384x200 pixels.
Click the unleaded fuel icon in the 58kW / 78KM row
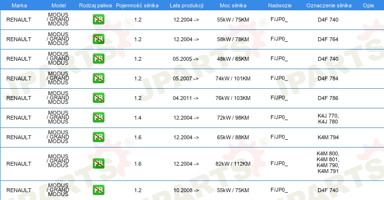pyautogui.click(x=98, y=39)
